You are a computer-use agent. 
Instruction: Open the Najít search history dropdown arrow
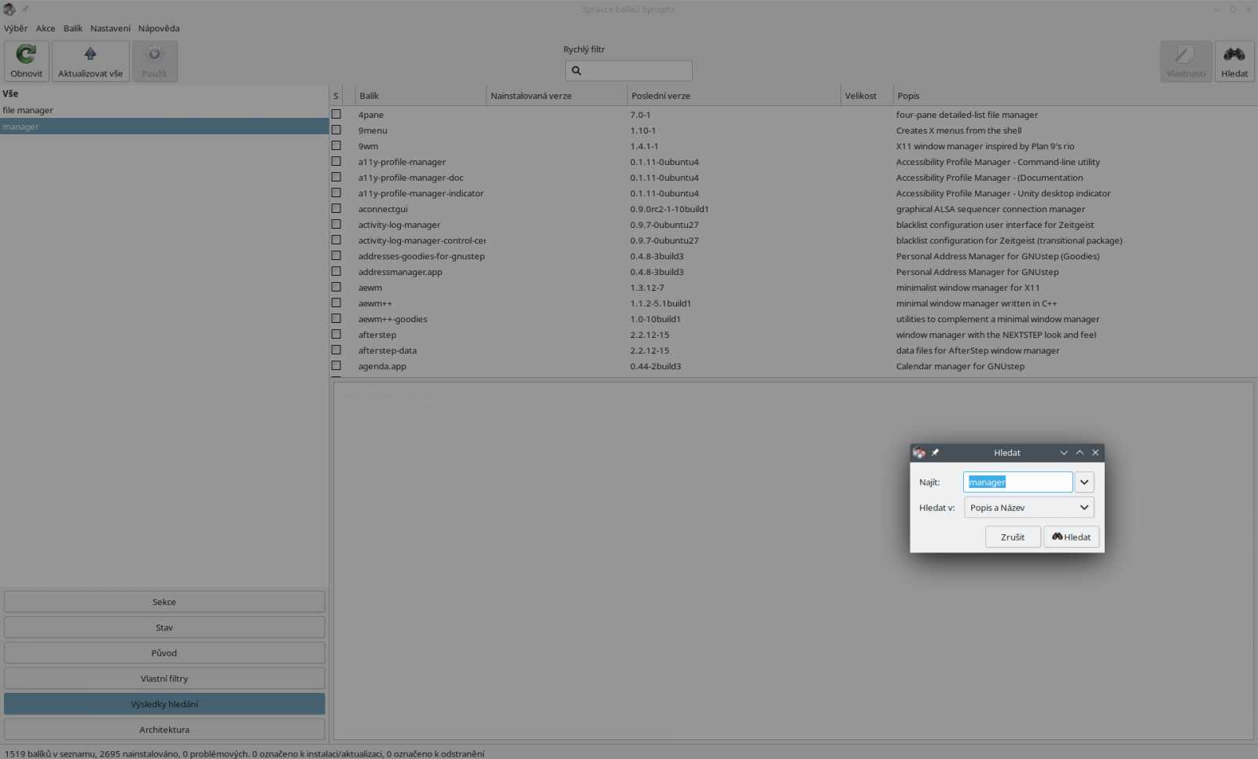(x=1084, y=482)
